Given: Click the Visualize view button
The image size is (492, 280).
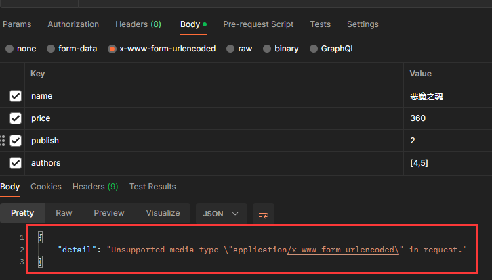Looking at the screenshot, I should [x=163, y=213].
